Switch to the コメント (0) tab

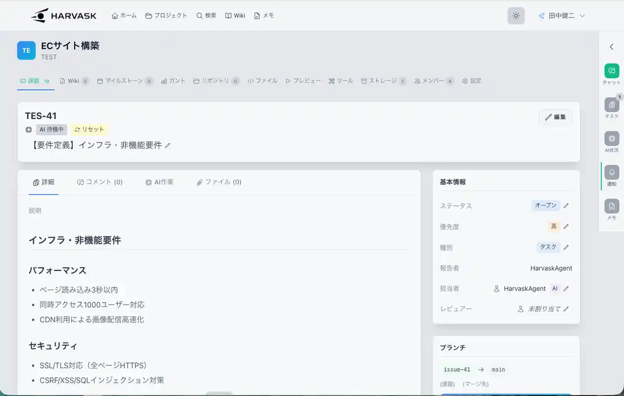[x=100, y=182]
